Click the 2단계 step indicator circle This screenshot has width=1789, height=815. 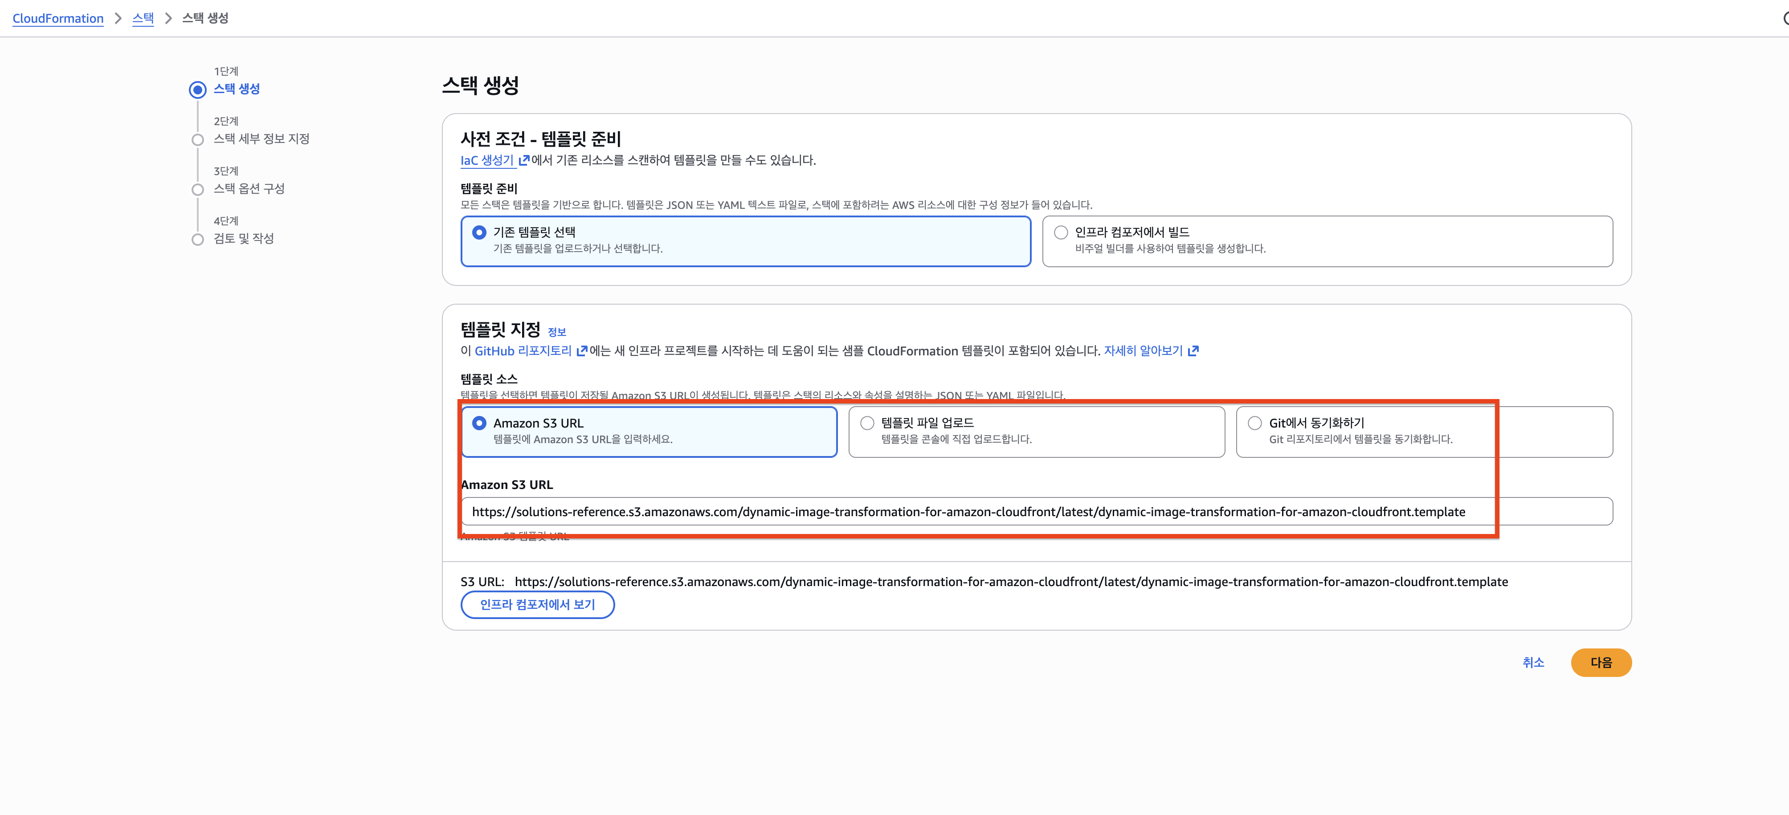pyautogui.click(x=198, y=139)
